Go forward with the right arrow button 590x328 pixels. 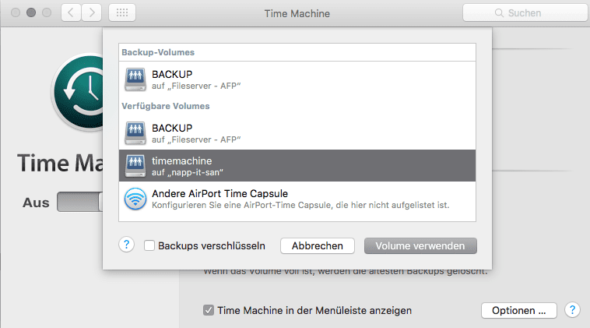93,13
